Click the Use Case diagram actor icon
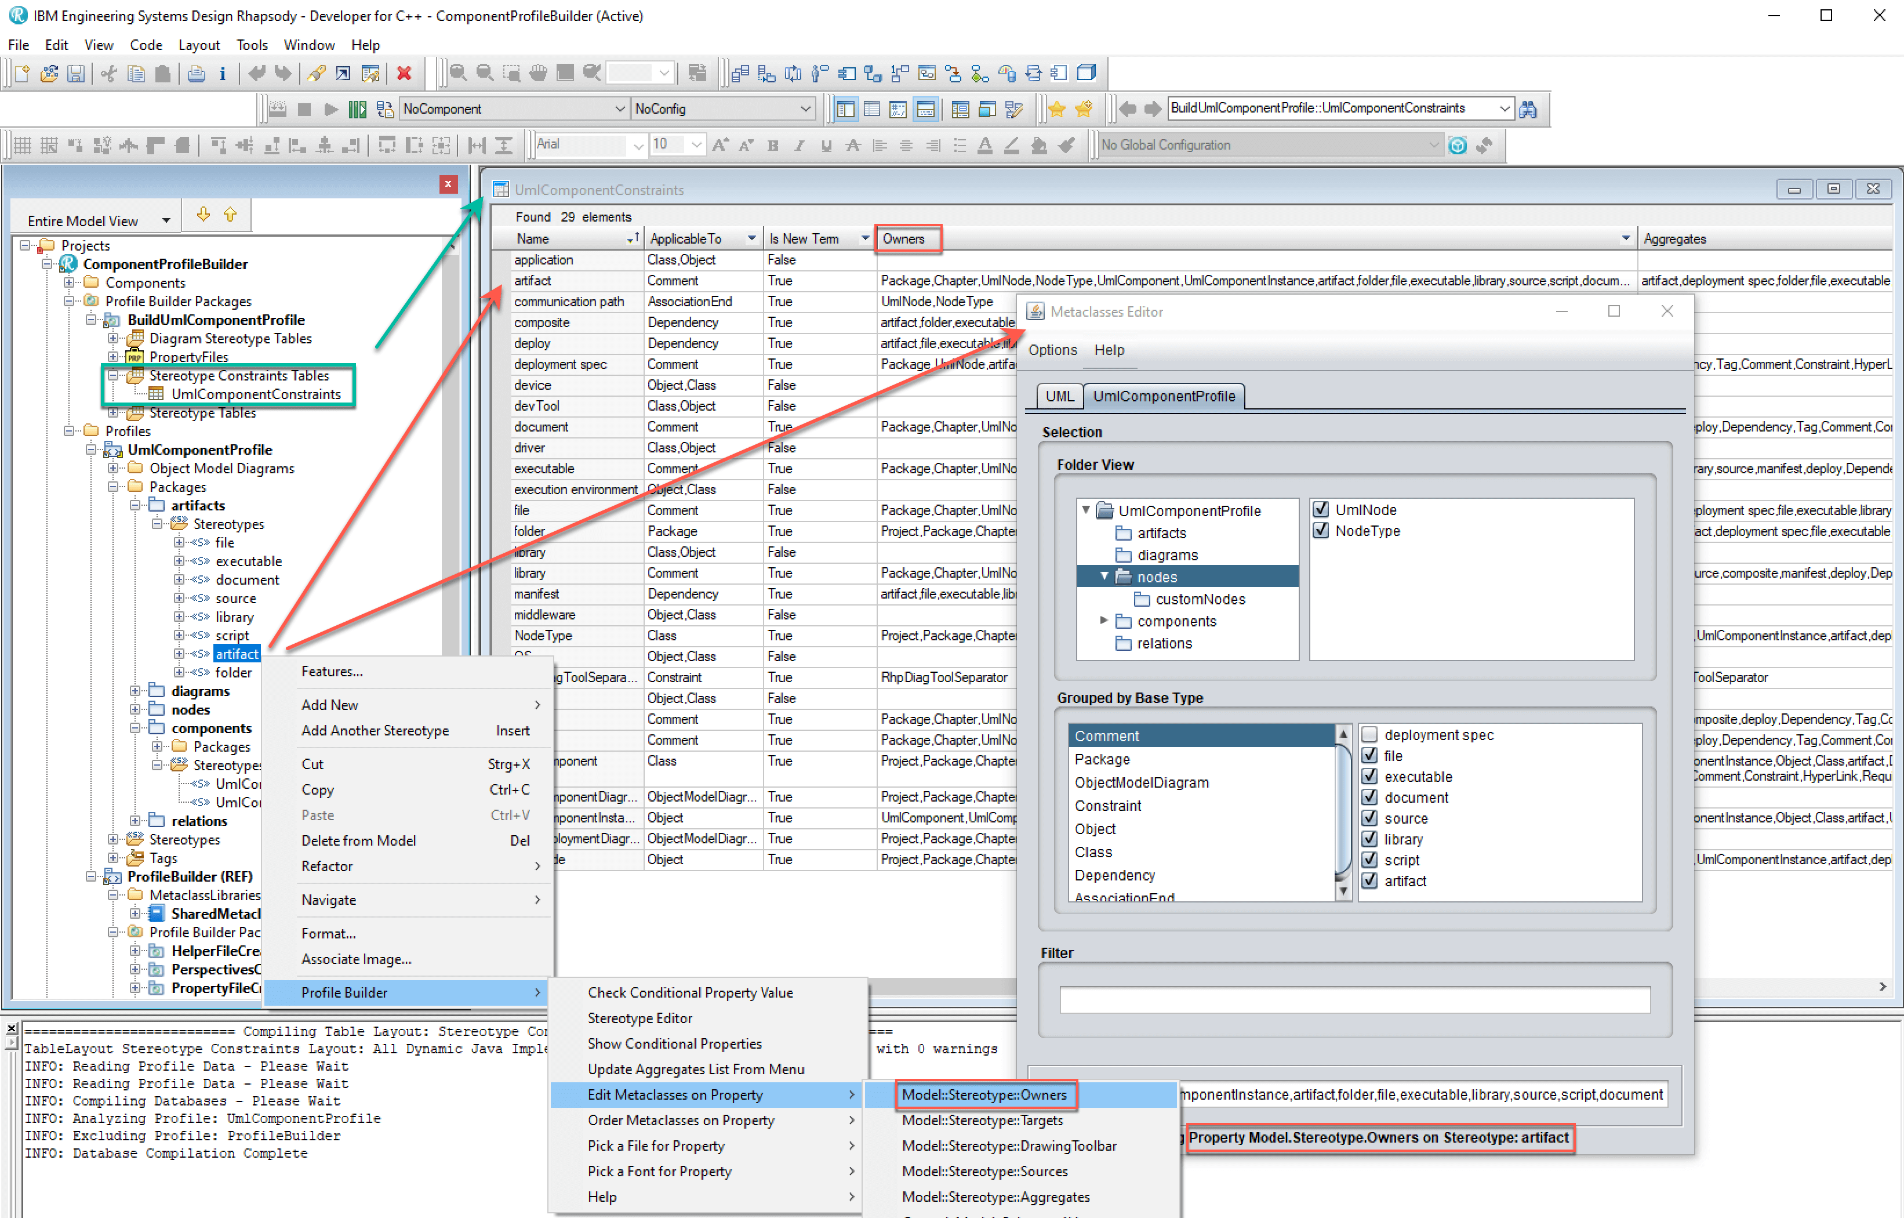This screenshot has height=1218, width=1904. click(x=820, y=74)
